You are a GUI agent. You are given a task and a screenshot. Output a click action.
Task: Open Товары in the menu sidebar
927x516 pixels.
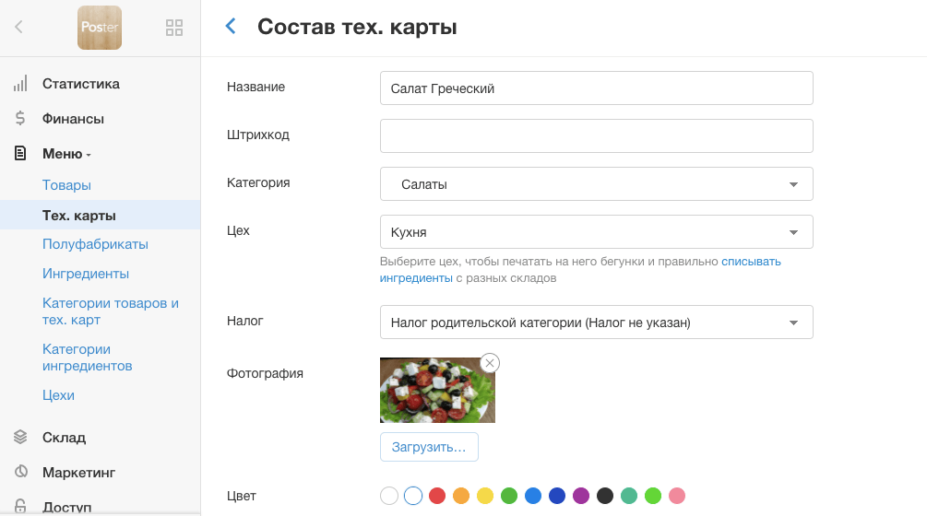pos(66,185)
